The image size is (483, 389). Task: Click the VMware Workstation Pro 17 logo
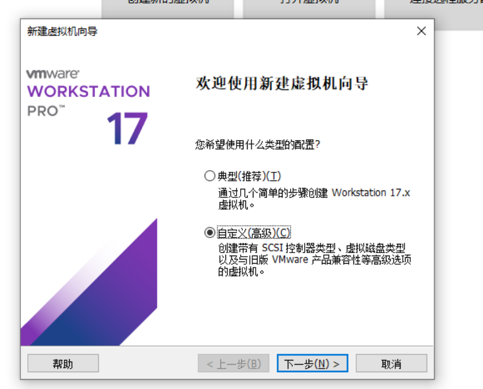point(88,107)
